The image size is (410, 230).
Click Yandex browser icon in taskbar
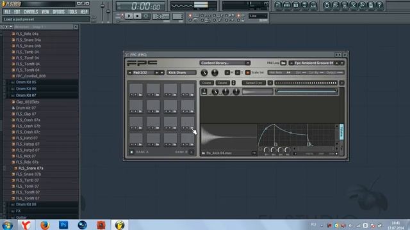click(x=26, y=225)
